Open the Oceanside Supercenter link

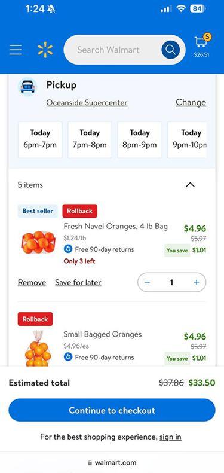coord(87,103)
